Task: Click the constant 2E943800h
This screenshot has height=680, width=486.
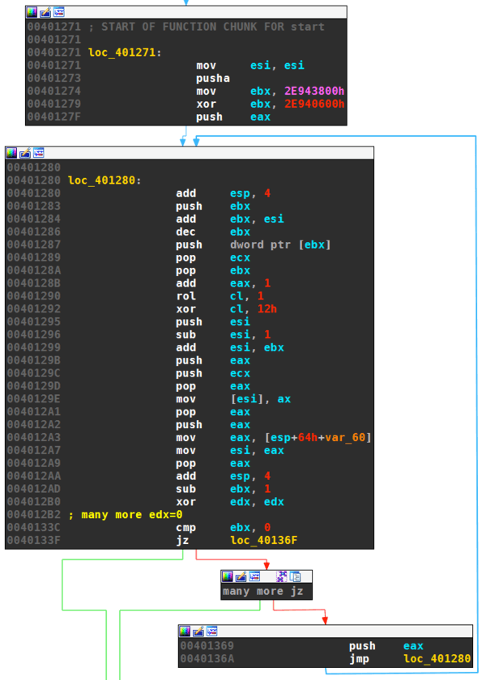Action: (x=314, y=91)
